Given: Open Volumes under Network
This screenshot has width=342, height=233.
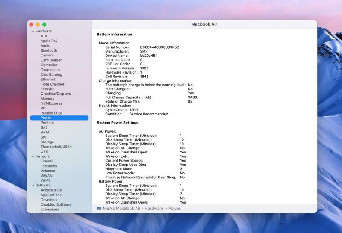Looking at the screenshot, I should (x=48, y=171).
